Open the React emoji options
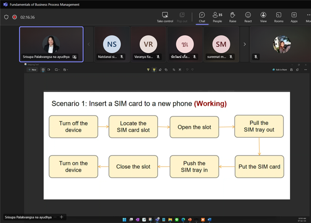311x223 pixels. pyautogui.click(x=248, y=17)
